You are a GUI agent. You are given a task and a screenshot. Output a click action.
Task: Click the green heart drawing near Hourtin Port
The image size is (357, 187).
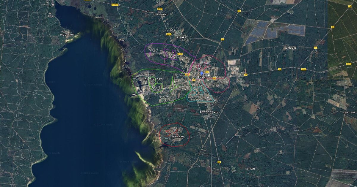click(158, 87)
